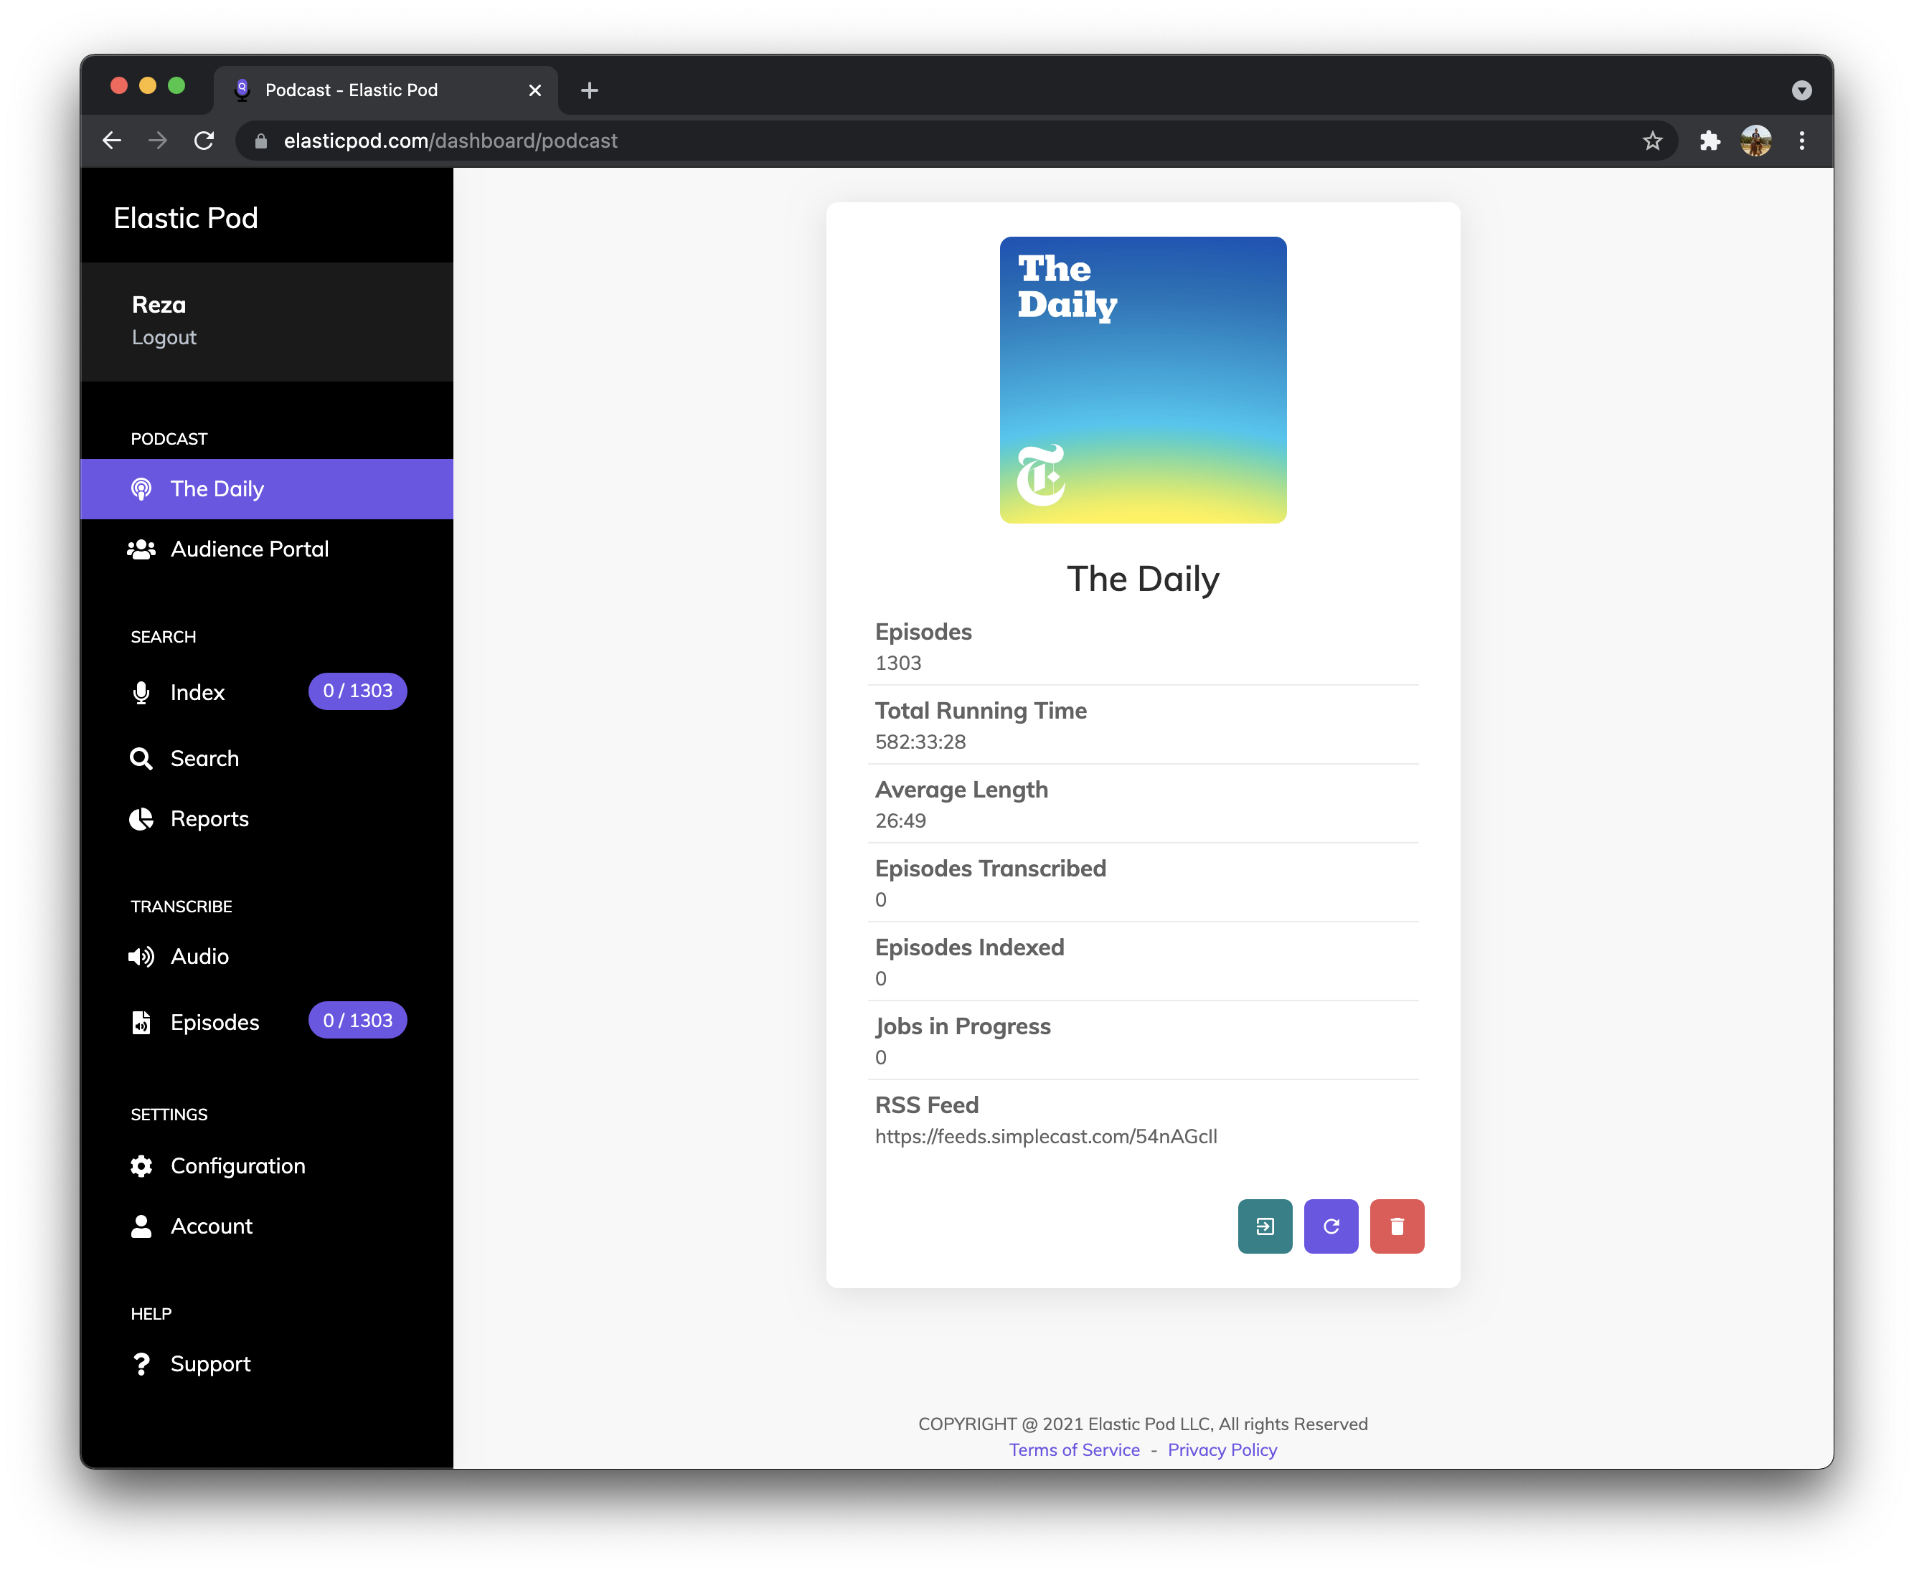The height and width of the screenshot is (1575, 1914).
Task: Click the group icon beside Audience Portal
Action: coord(141,550)
